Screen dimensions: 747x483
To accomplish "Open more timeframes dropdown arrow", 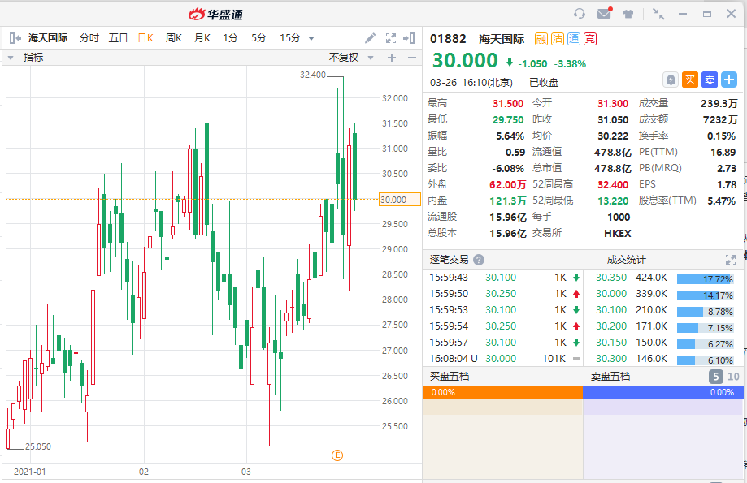I will (311, 38).
